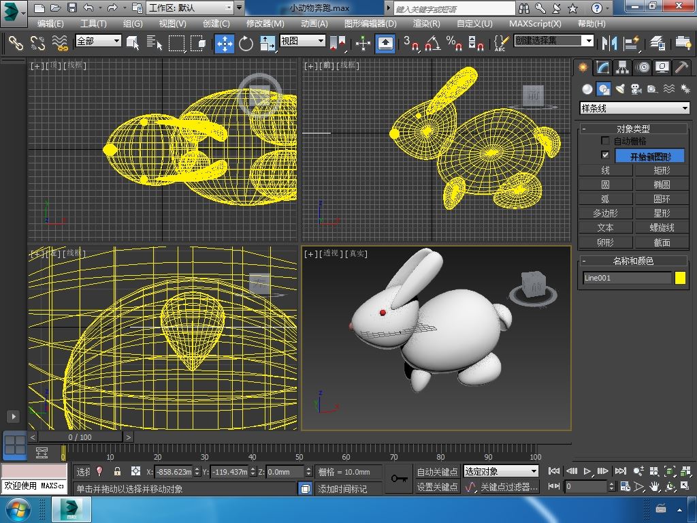697x523 pixels.
Task: Click the Line001 object name field
Action: point(627,278)
